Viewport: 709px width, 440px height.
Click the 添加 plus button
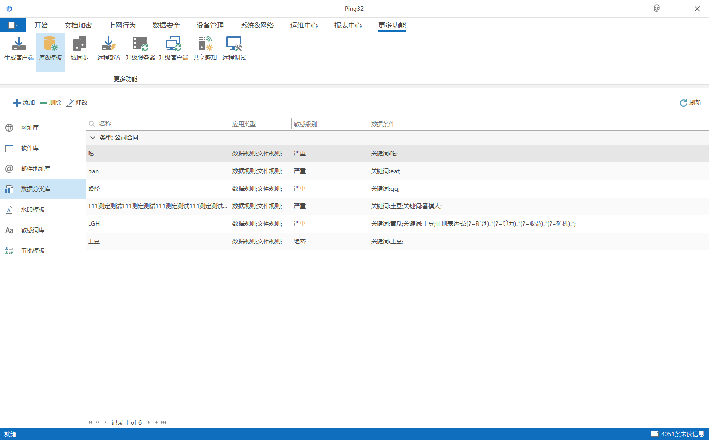(24, 103)
